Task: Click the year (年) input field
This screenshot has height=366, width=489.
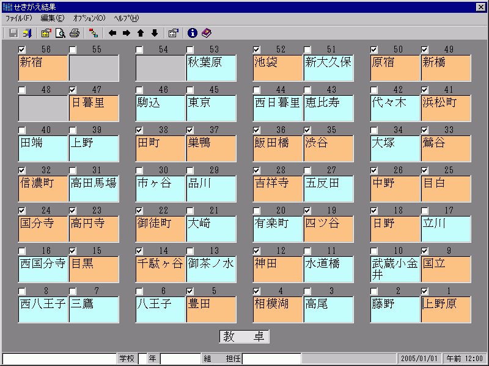Action: tap(143, 359)
